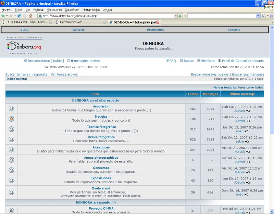Click the stop loading button
The height and width of the screenshot is (214, 274).
point(25,16)
